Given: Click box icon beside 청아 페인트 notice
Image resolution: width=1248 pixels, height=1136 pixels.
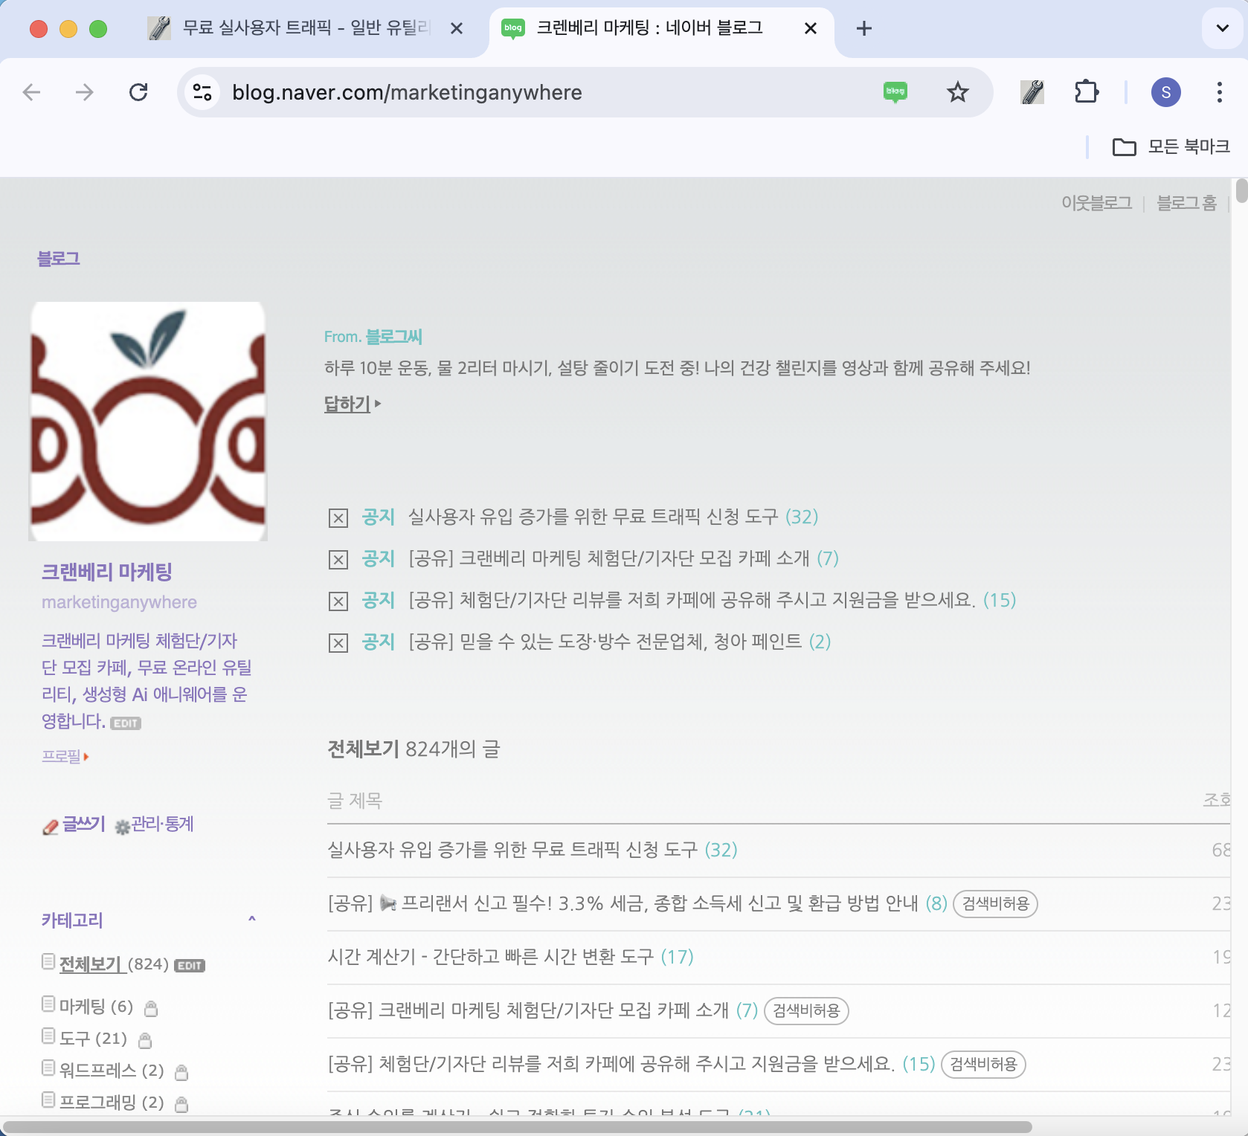Looking at the screenshot, I should point(338,643).
